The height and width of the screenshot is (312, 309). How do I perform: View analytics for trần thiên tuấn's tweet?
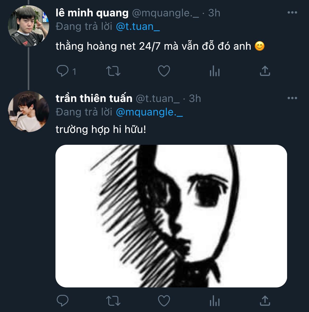pyautogui.click(x=214, y=301)
